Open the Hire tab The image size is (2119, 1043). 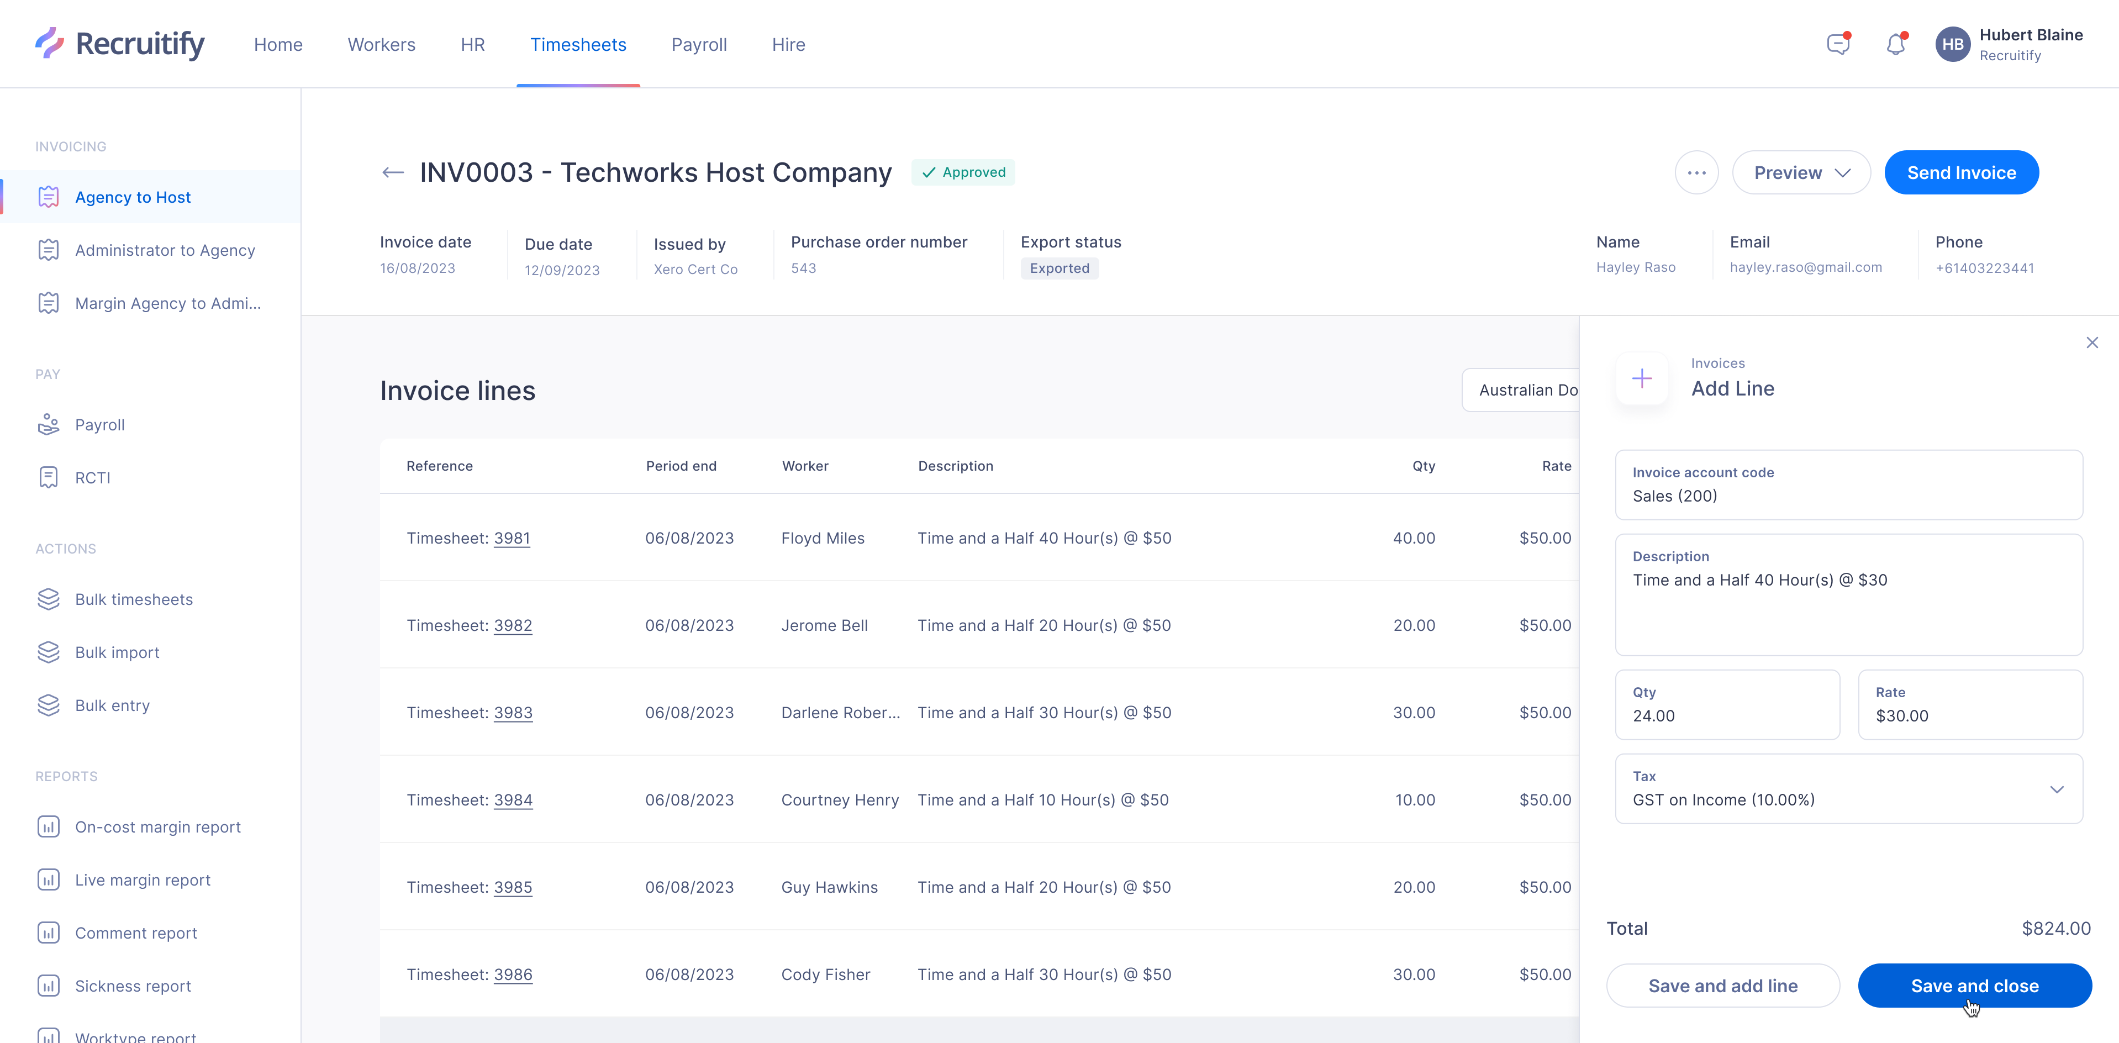pyautogui.click(x=789, y=44)
